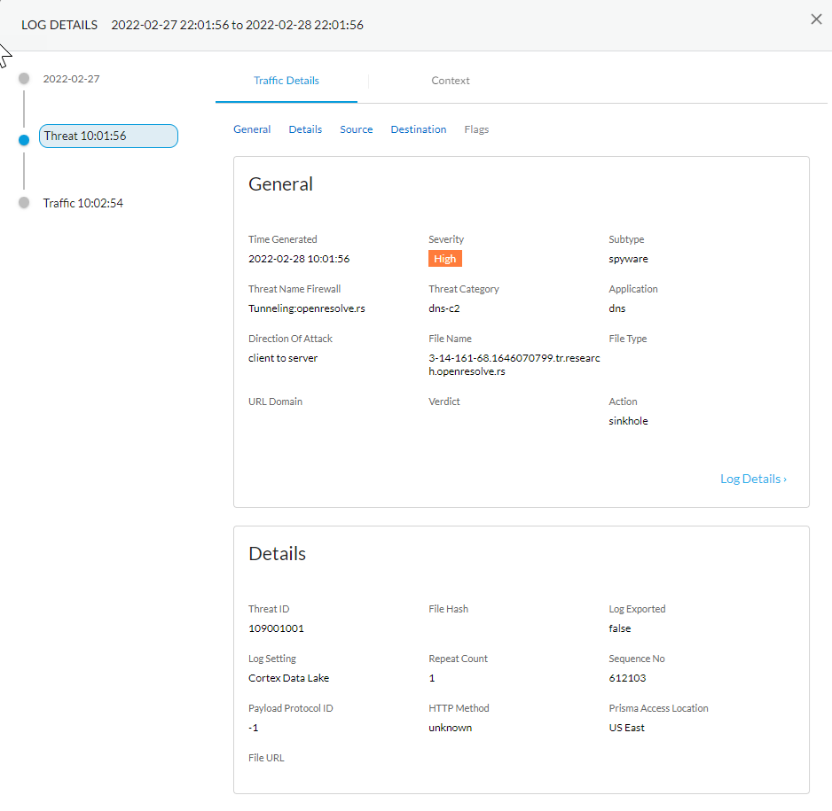Image resolution: width=832 pixels, height=811 pixels.
Task: Jump to the Details section link
Action: click(x=305, y=129)
